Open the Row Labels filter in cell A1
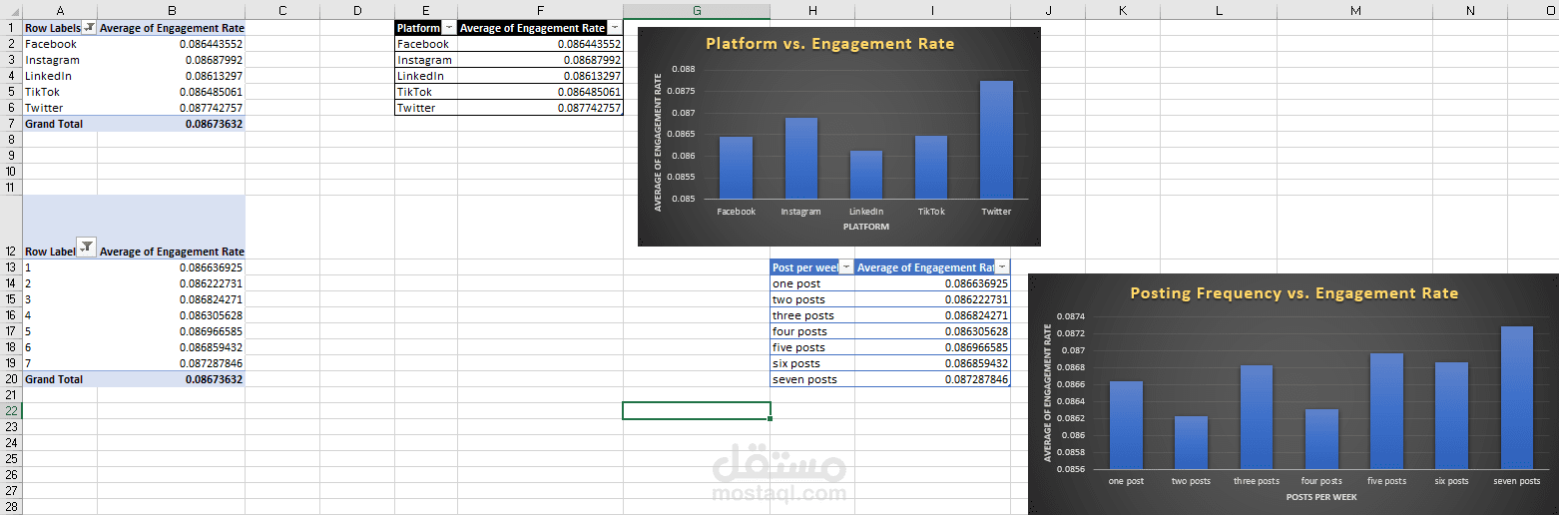 click(x=89, y=28)
